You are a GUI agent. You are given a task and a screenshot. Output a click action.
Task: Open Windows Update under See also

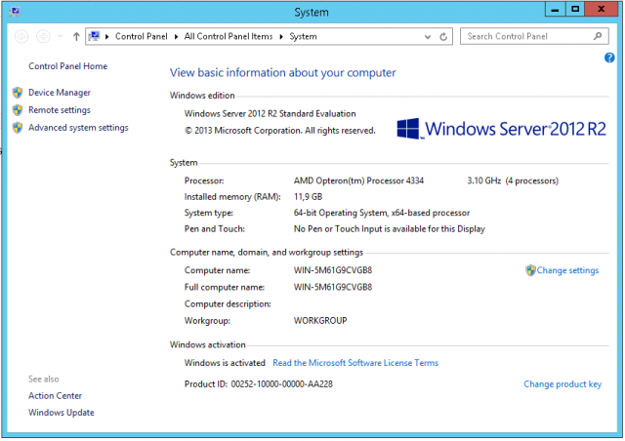tap(62, 413)
